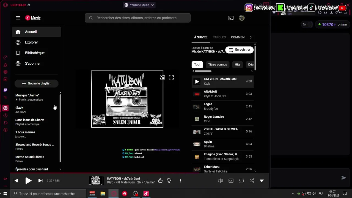This screenshot has width=352, height=198.
Task: Select the Again by Dhalma track
Action: pyautogui.click(x=222, y=144)
